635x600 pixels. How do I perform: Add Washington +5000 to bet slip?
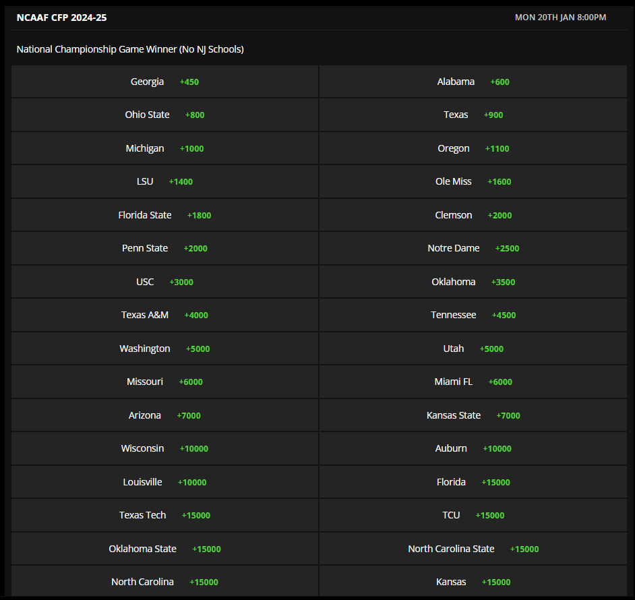click(x=165, y=349)
